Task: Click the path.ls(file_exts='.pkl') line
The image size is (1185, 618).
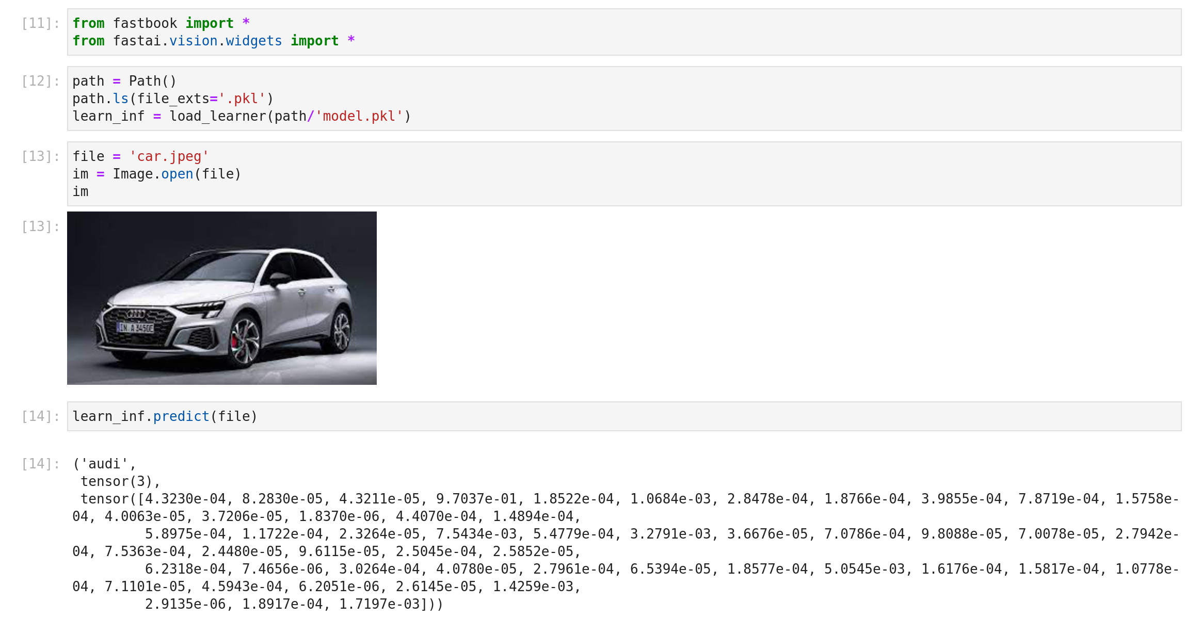Action: (x=172, y=99)
